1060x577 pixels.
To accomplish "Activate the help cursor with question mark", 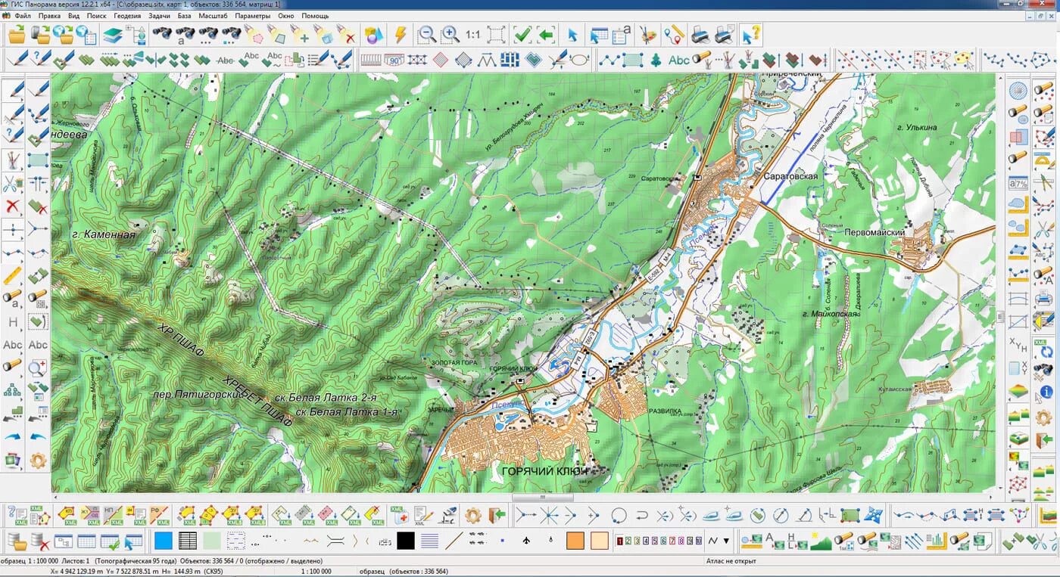I will tap(750, 35).
